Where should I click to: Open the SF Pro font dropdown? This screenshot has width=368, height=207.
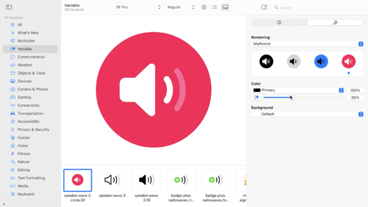138,7
